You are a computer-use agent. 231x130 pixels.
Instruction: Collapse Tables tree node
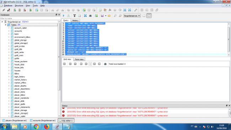5,25
